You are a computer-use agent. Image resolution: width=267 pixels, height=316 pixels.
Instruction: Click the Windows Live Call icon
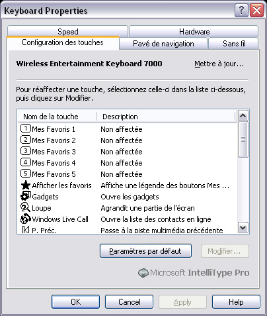[x=26, y=219]
